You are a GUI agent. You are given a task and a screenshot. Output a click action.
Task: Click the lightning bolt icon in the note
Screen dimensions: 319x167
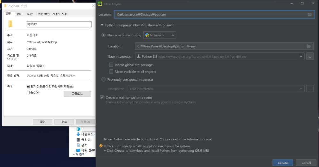pyautogui.click(x=101, y=146)
